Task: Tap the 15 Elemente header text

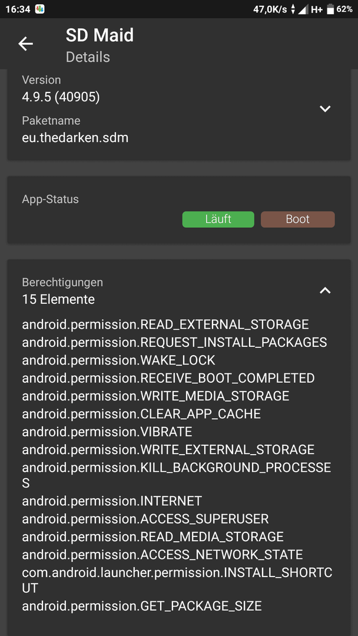Action: tap(58, 299)
